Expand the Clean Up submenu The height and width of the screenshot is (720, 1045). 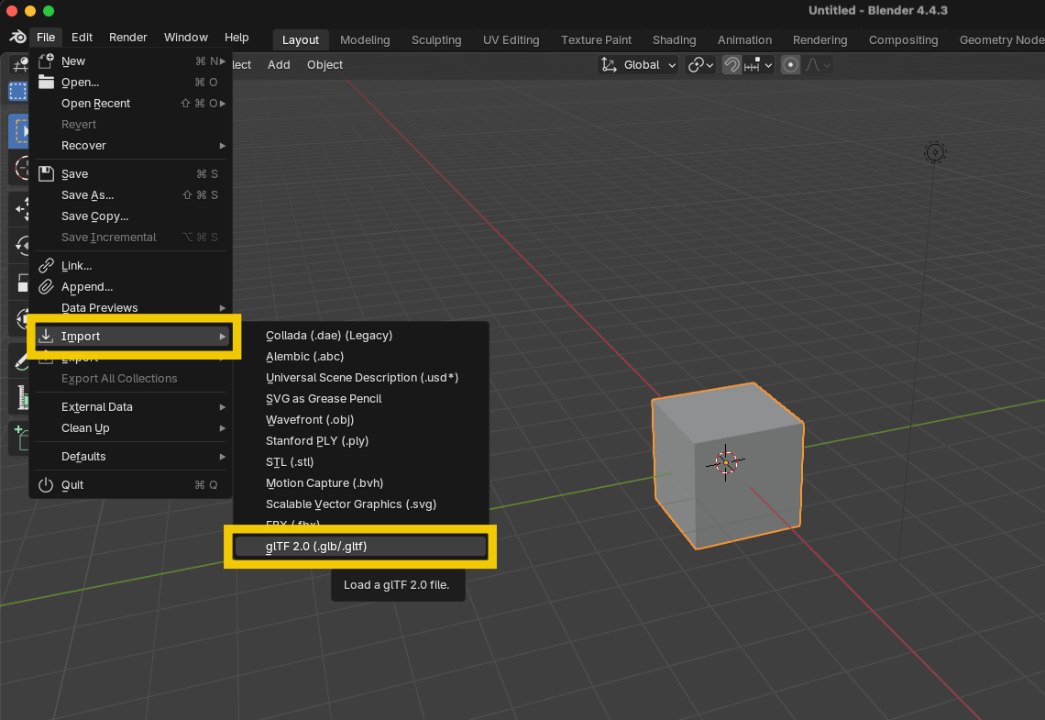click(x=130, y=428)
